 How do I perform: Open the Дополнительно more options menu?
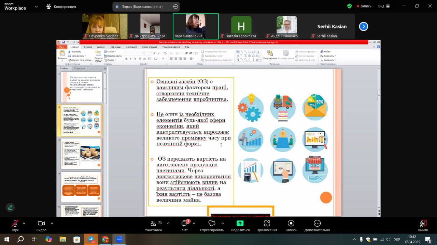(317, 224)
